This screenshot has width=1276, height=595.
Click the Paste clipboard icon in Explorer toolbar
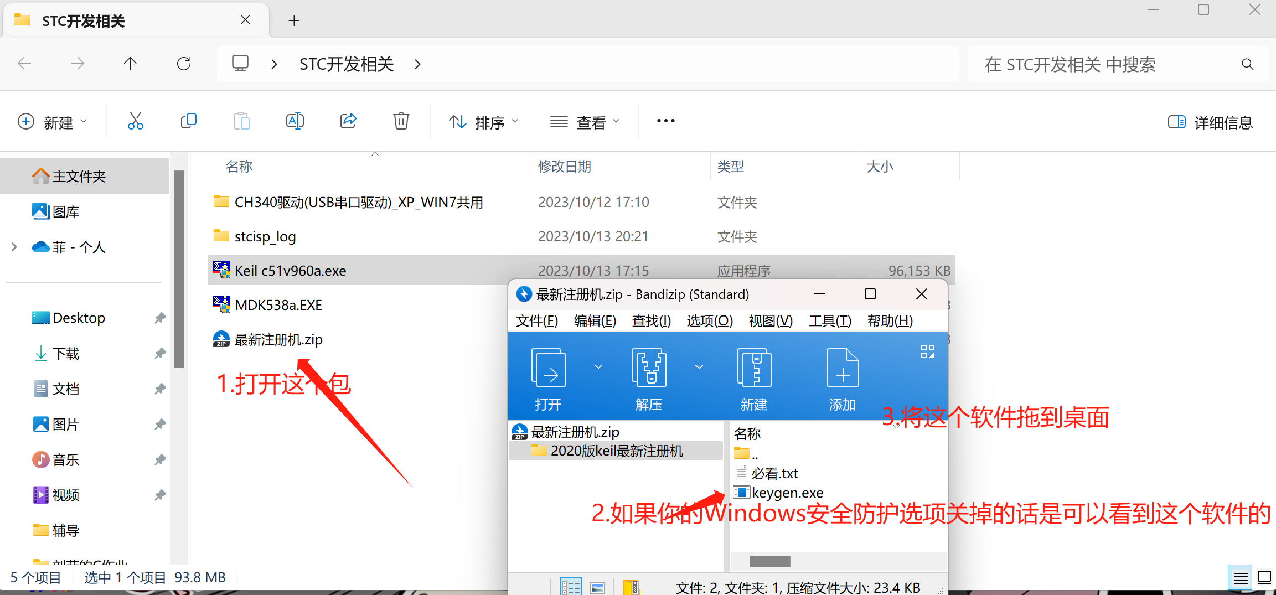[241, 121]
